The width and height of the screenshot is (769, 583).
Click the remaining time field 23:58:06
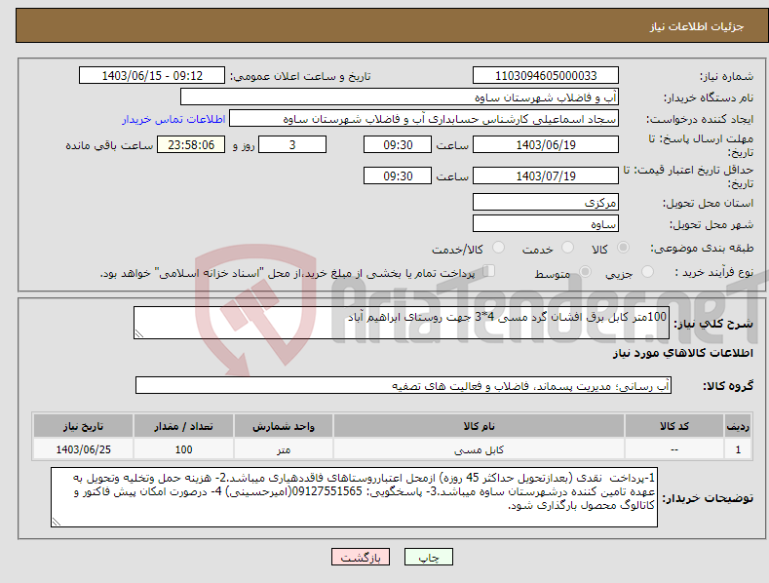coord(191,144)
